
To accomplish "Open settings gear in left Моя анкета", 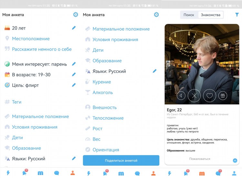I will (76, 15).
